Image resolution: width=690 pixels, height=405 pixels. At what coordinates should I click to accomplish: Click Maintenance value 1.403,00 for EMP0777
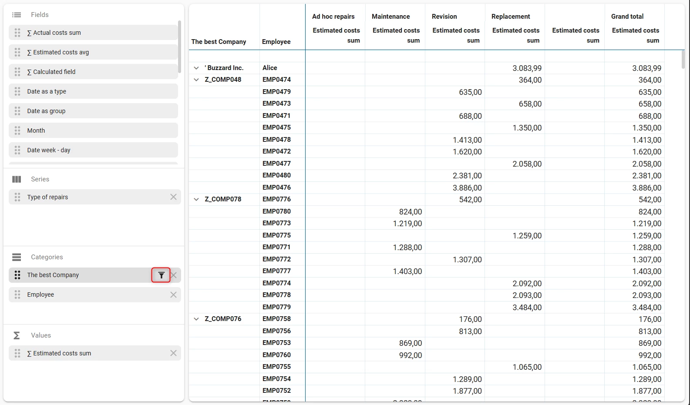[407, 271]
